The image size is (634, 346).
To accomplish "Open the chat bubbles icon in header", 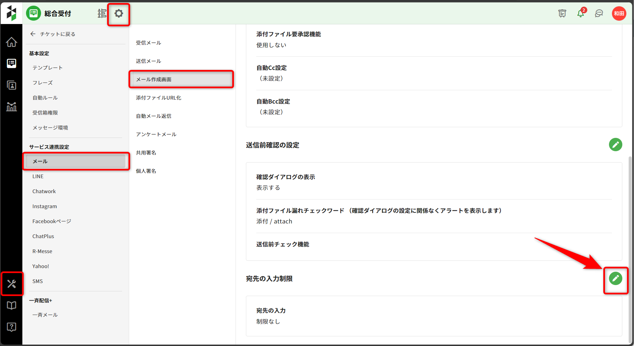I will tap(599, 13).
